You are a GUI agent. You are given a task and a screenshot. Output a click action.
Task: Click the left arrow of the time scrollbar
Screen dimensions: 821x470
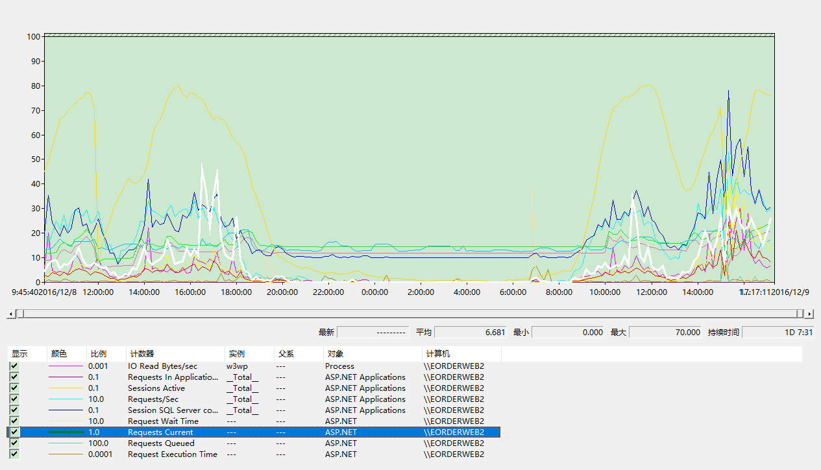tap(10, 314)
